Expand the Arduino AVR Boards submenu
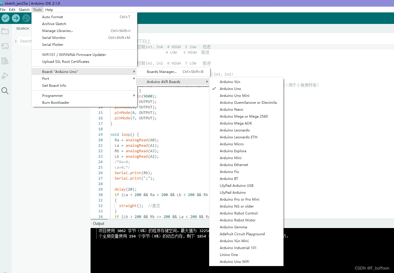 [x=173, y=82]
